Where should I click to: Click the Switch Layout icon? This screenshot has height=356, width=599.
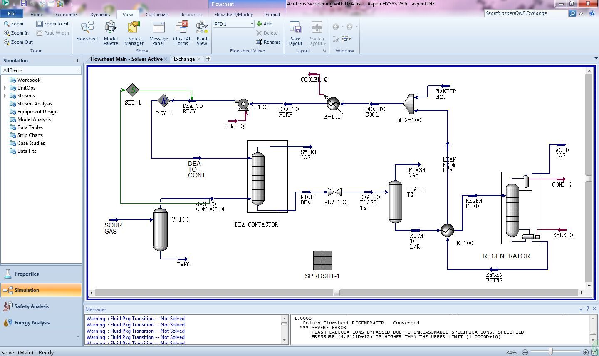[x=317, y=28]
